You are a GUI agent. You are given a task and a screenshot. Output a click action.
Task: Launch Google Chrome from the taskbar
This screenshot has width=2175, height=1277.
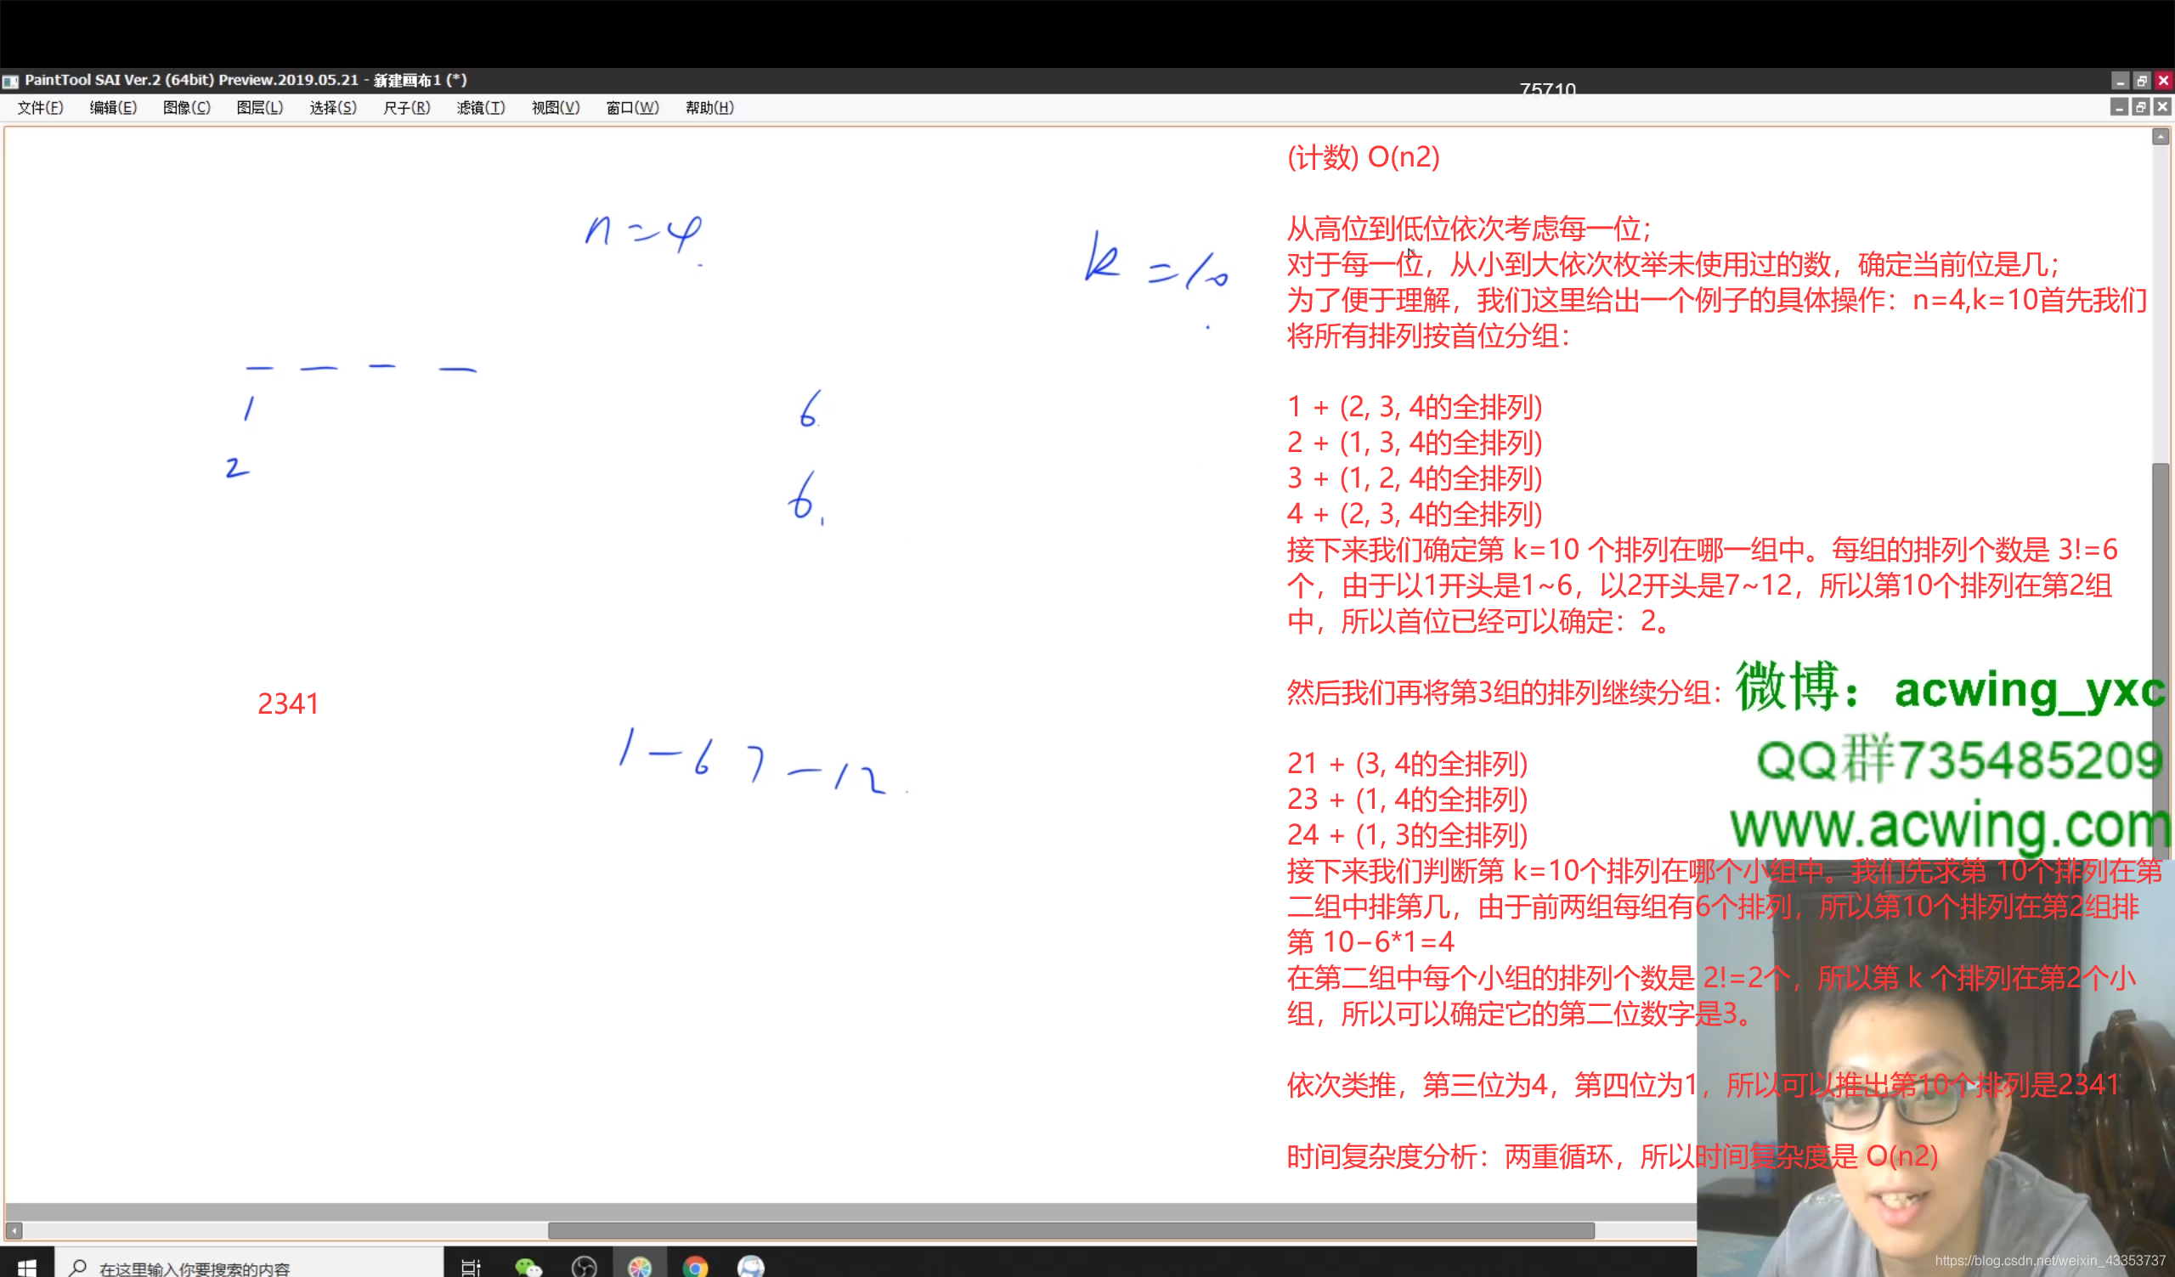coord(695,1266)
